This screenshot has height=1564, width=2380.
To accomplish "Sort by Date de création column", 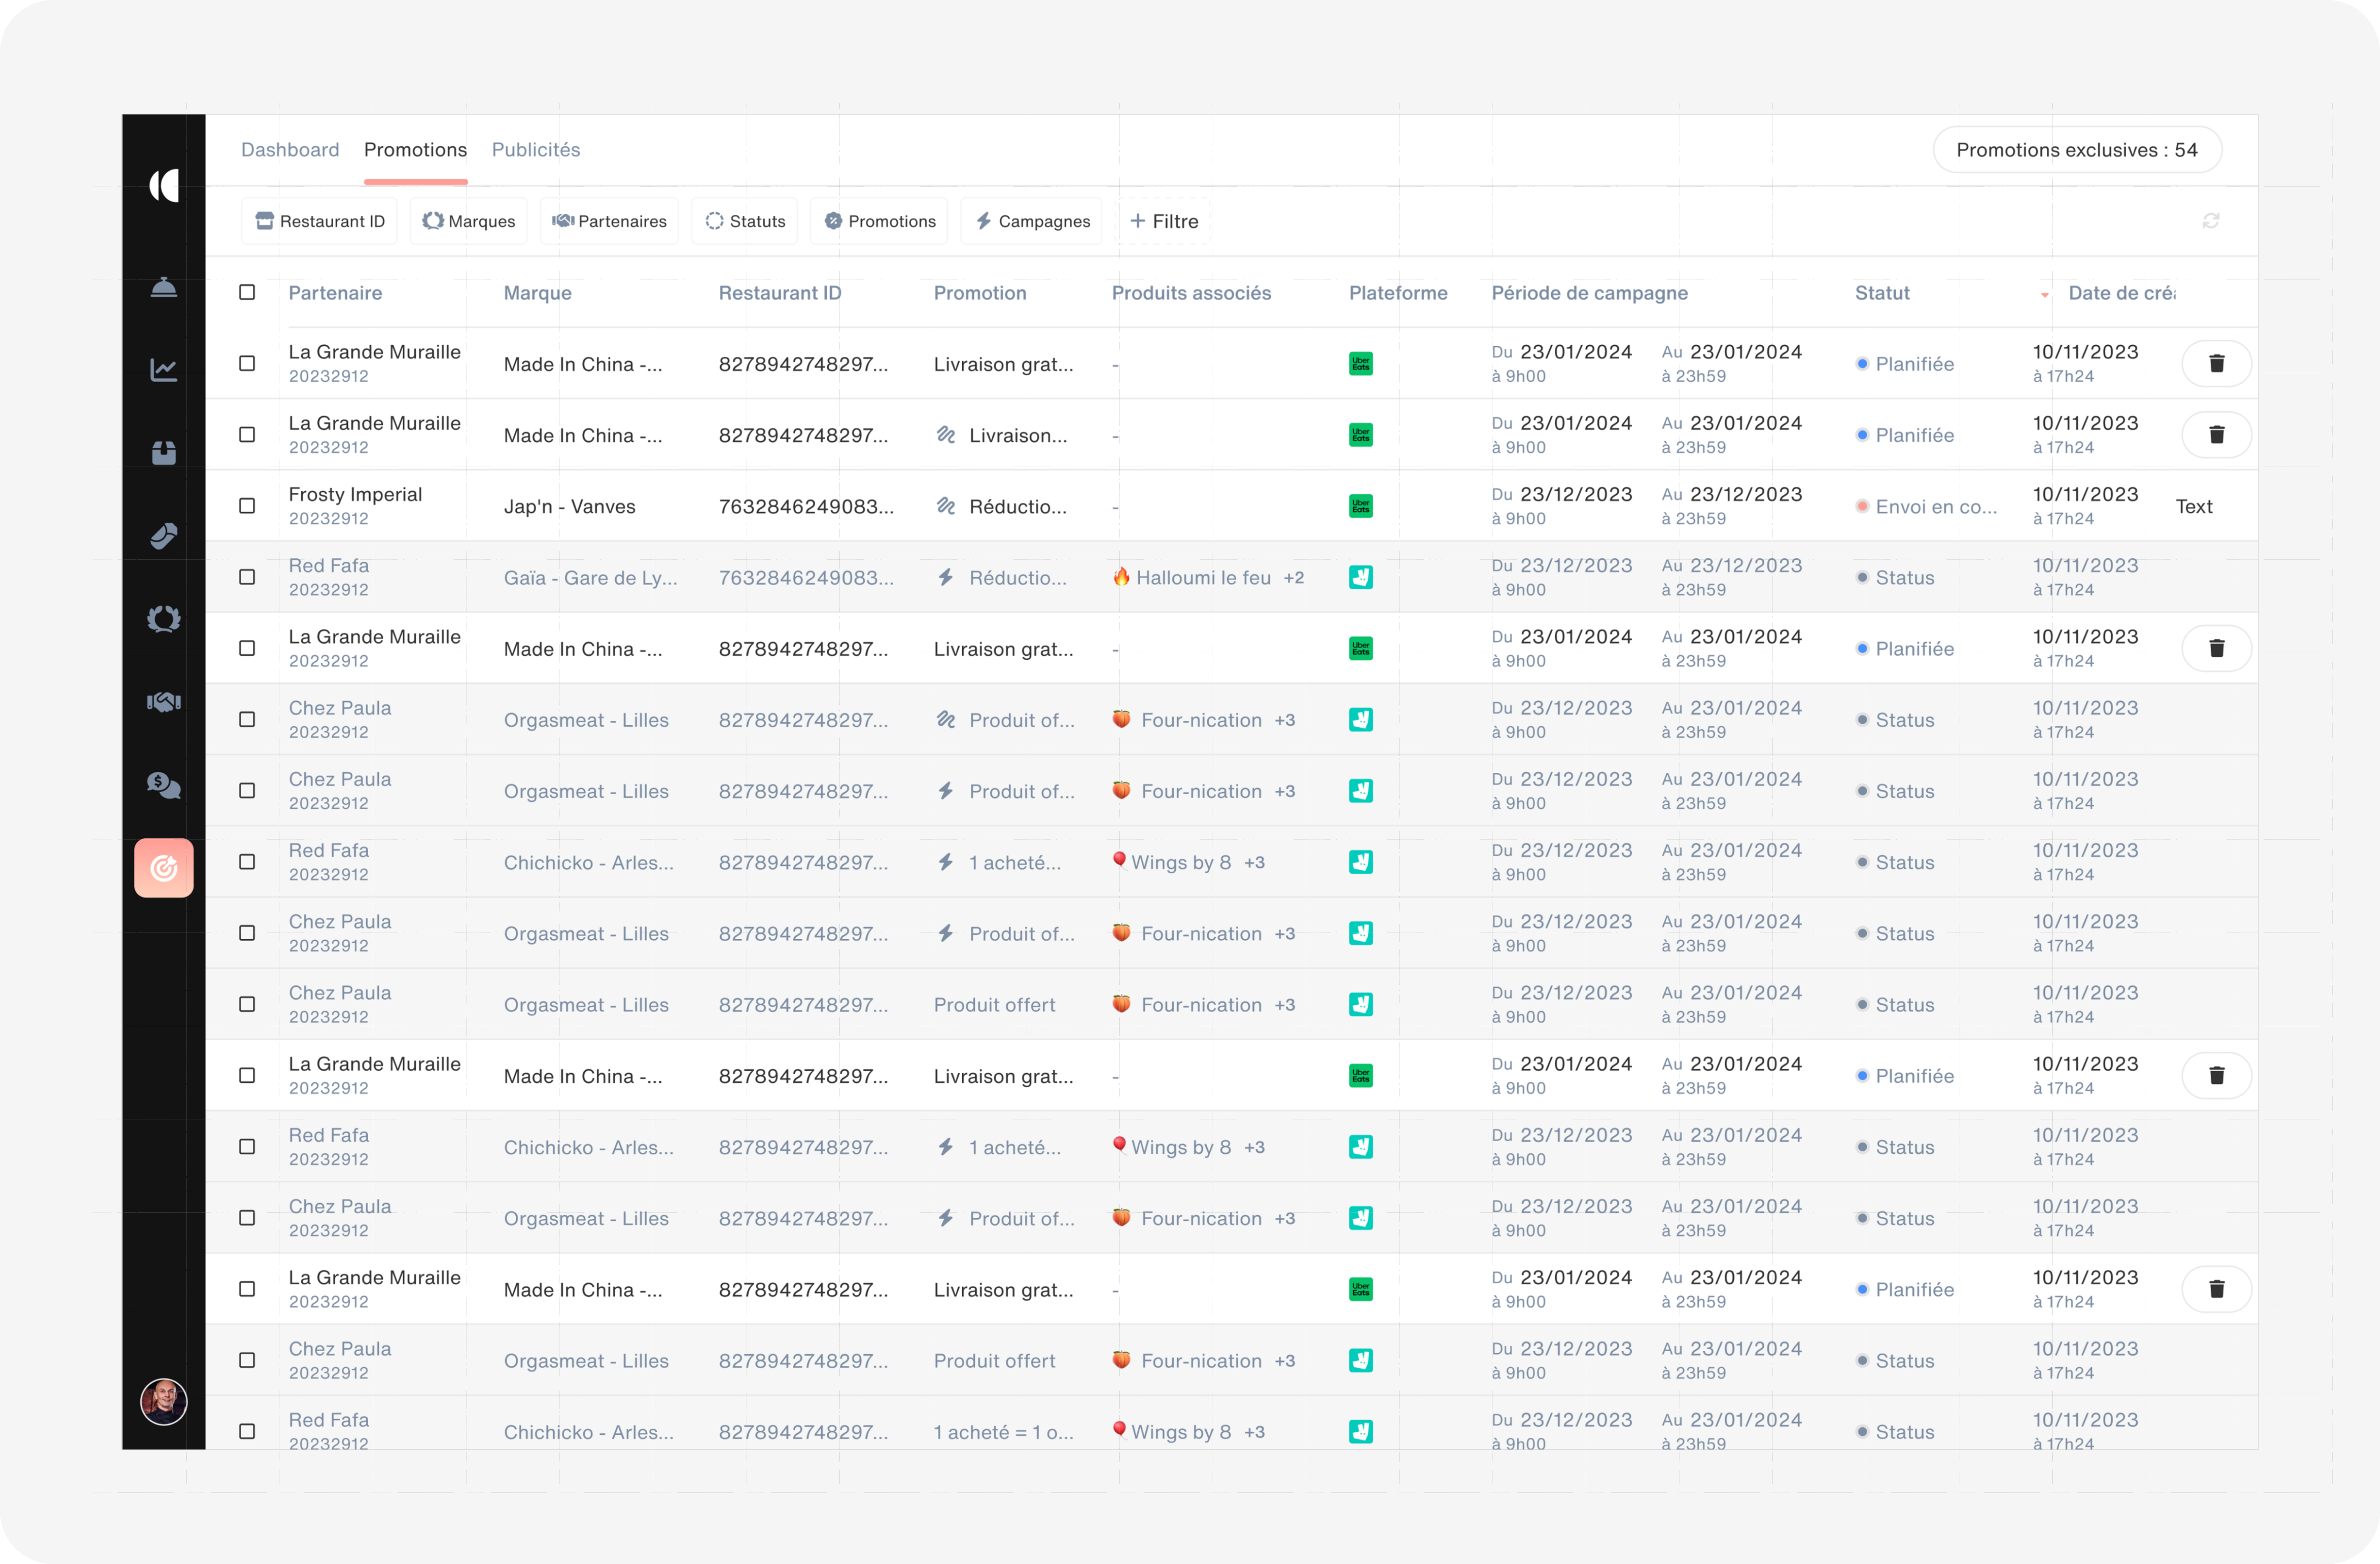I will (2120, 293).
